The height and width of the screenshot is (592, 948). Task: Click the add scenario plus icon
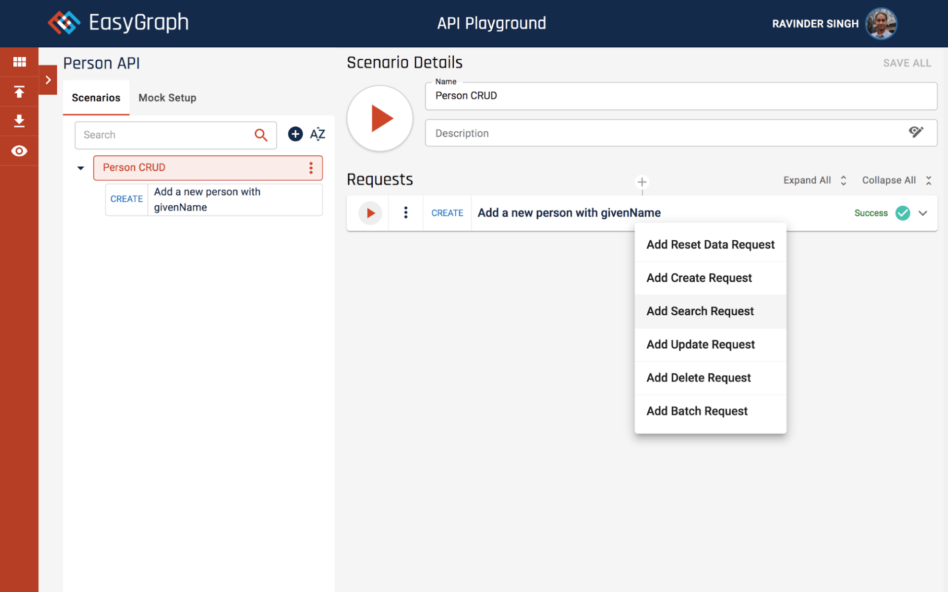tap(295, 134)
